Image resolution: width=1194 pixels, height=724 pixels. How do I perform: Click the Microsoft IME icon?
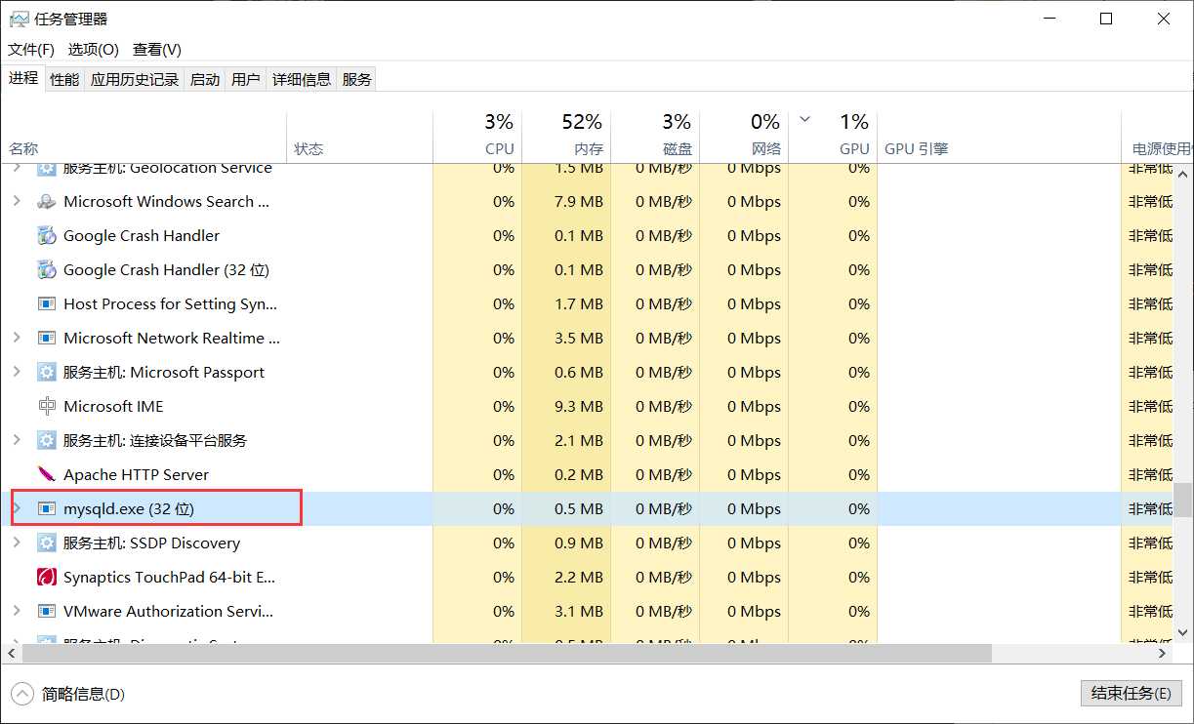[46, 407]
